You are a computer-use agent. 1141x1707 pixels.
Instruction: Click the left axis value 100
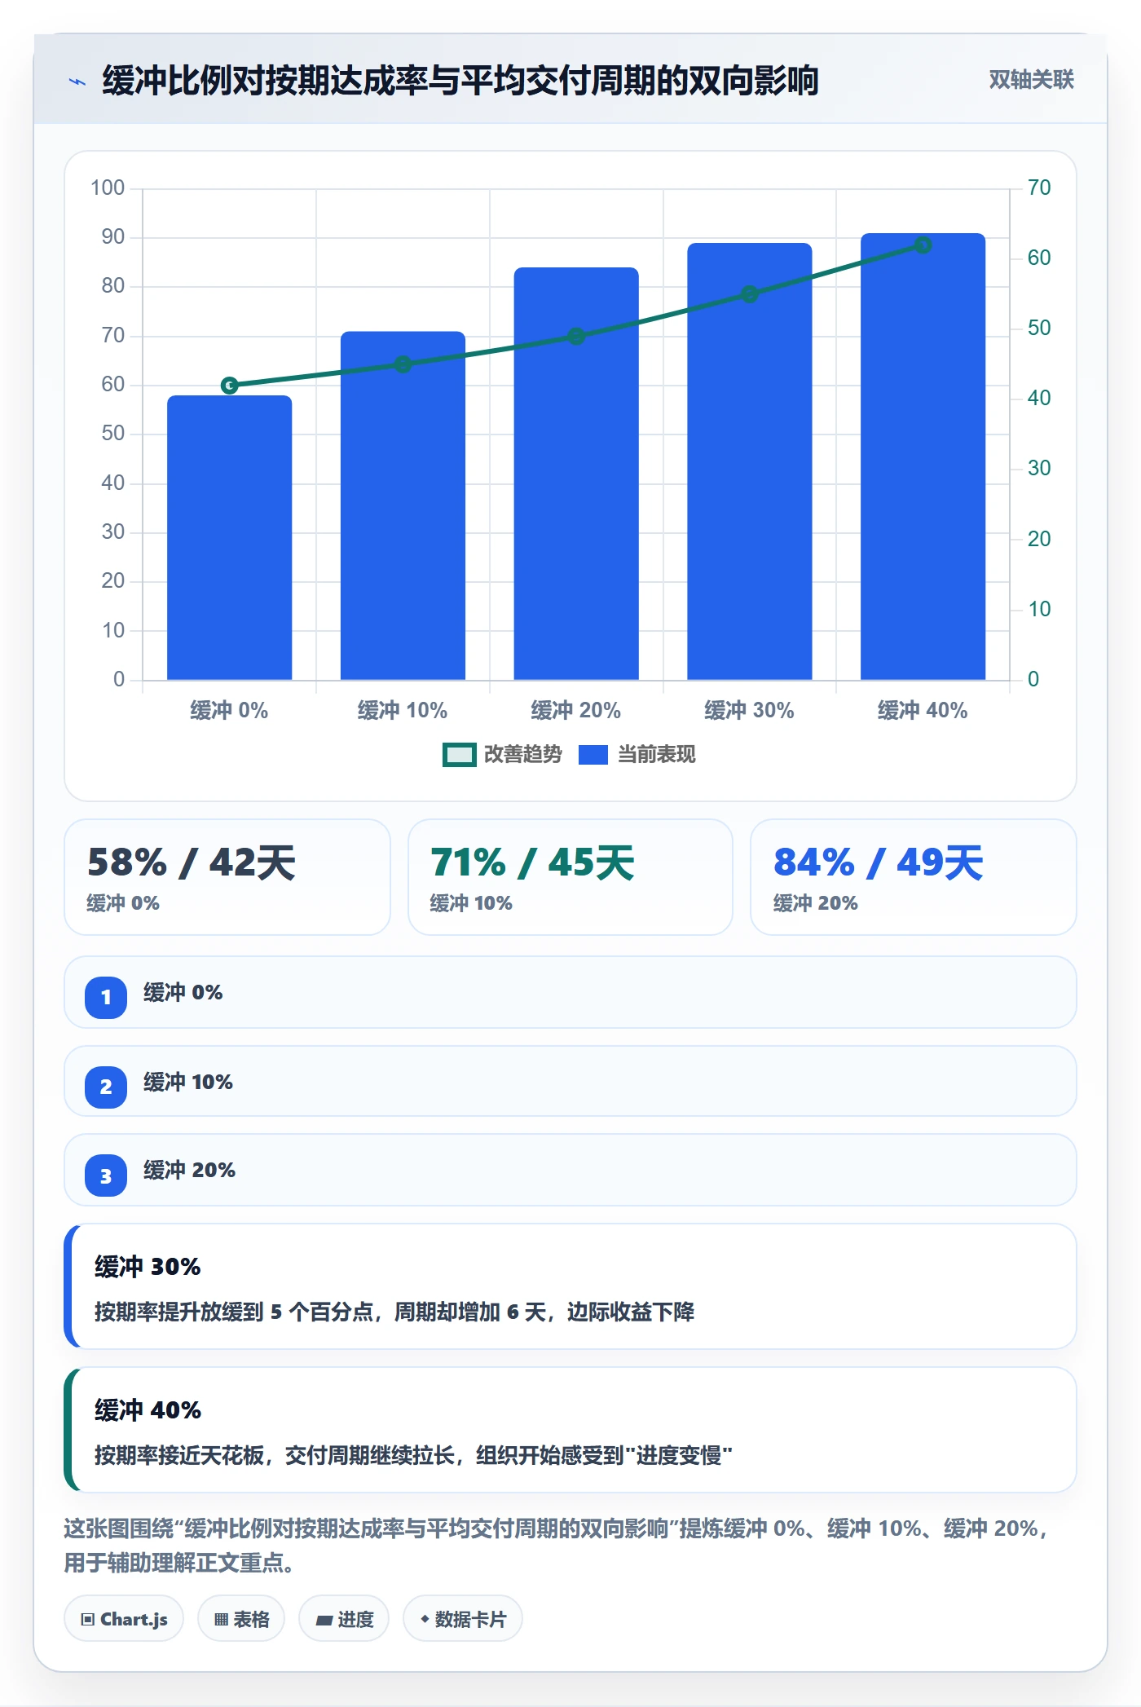[x=108, y=188]
